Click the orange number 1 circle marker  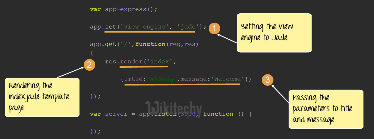[214, 29]
